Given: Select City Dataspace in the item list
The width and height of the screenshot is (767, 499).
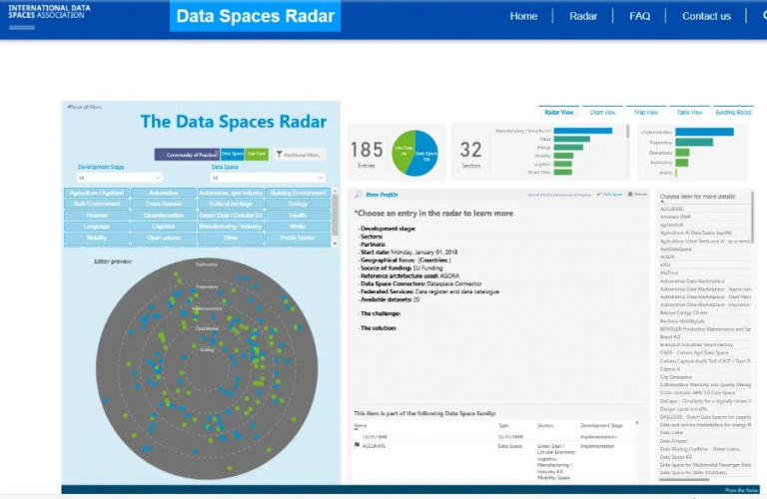Looking at the screenshot, I should (x=675, y=377).
